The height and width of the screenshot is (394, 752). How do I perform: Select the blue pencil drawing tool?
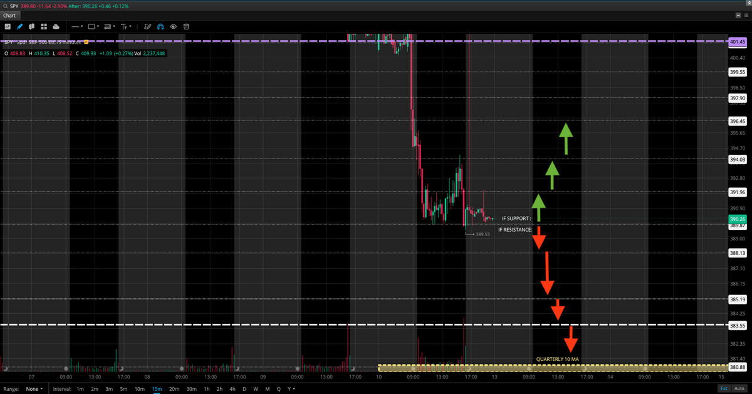(19, 27)
